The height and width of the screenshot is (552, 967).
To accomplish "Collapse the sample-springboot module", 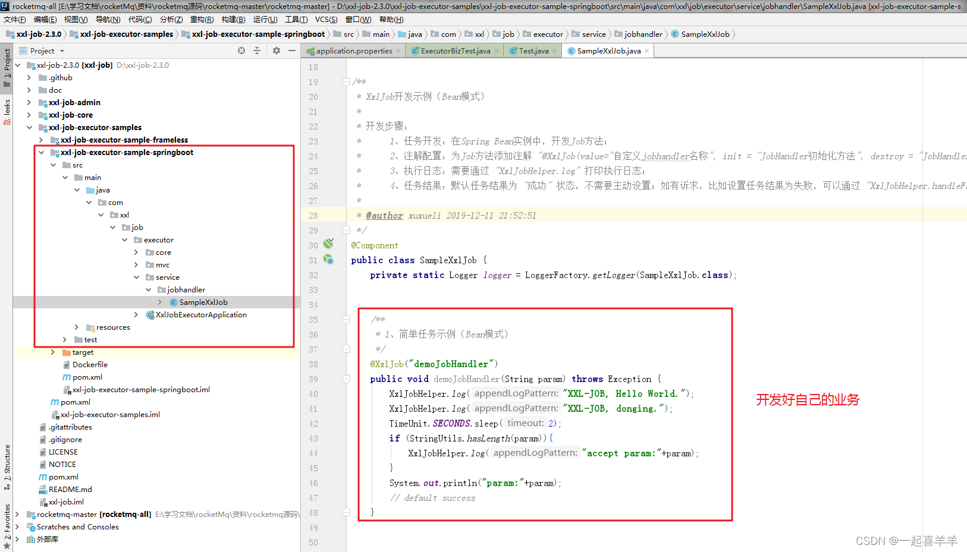I will [41, 152].
